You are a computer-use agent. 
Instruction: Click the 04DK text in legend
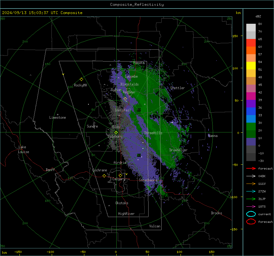pyautogui.click(x=262, y=176)
